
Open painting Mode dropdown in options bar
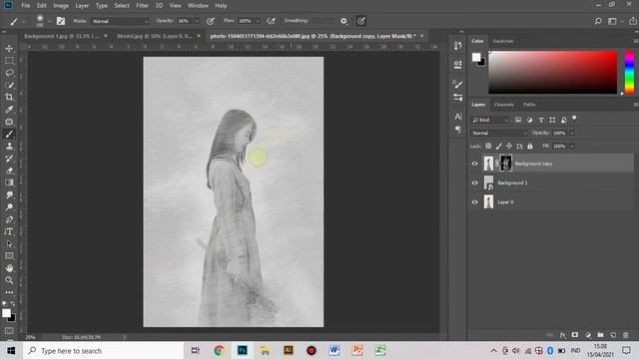coord(120,21)
